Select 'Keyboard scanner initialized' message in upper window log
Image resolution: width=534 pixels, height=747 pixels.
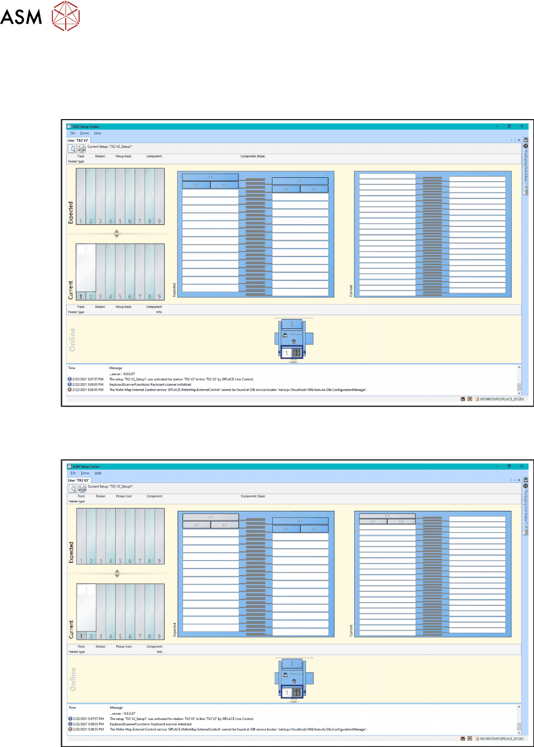point(150,384)
